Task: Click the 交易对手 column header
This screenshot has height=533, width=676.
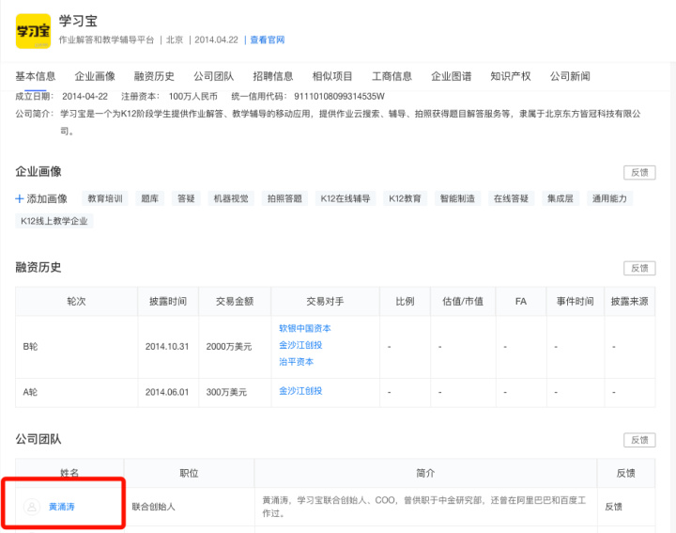Action: (x=325, y=301)
